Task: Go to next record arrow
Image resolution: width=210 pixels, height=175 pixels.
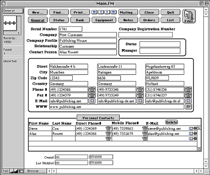Action: pos(107,12)
